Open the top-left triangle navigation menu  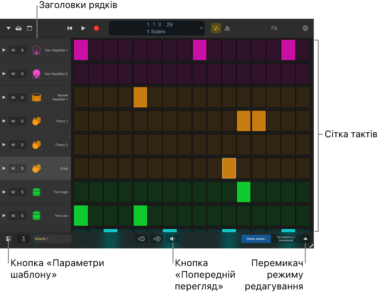pyautogui.click(x=8, y=28)
